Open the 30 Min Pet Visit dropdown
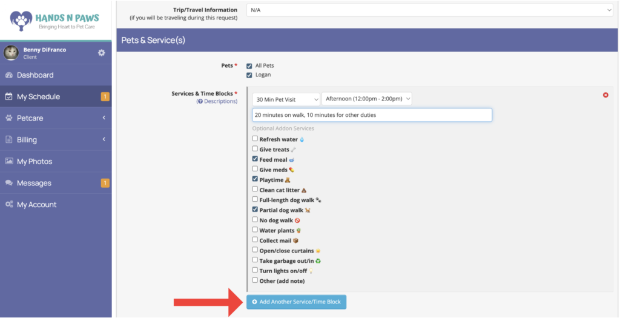The height and width of the screenshot is (318, 620). [286, 99]
